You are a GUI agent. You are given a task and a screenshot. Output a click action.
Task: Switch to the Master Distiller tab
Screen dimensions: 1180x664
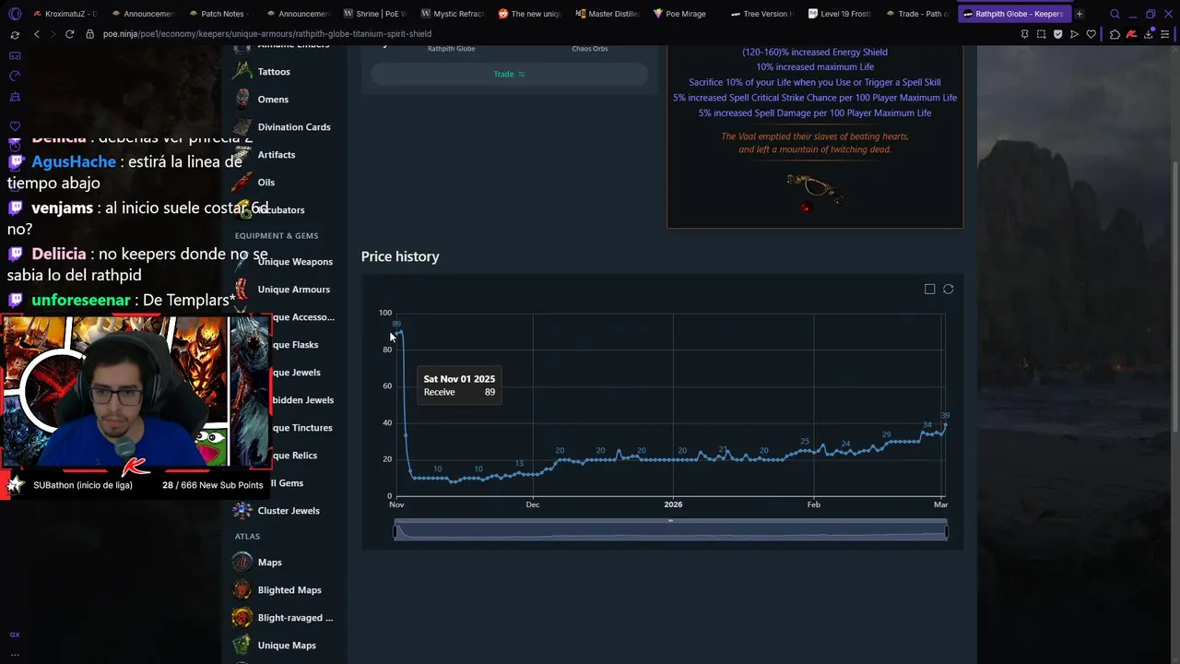608,14
